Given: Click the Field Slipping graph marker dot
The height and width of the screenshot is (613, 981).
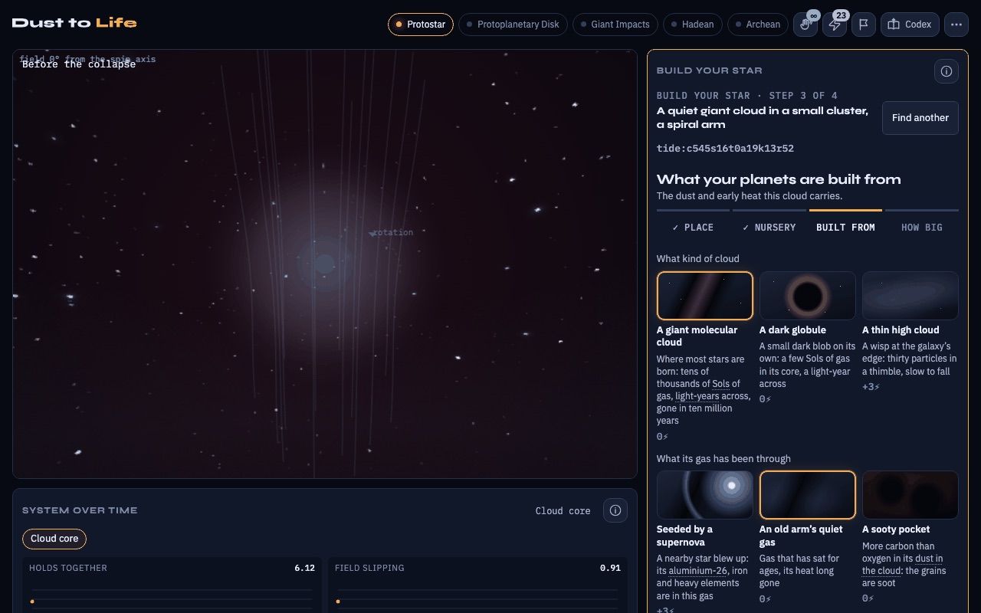Looking at the screenshot, I should coord(338,602).
